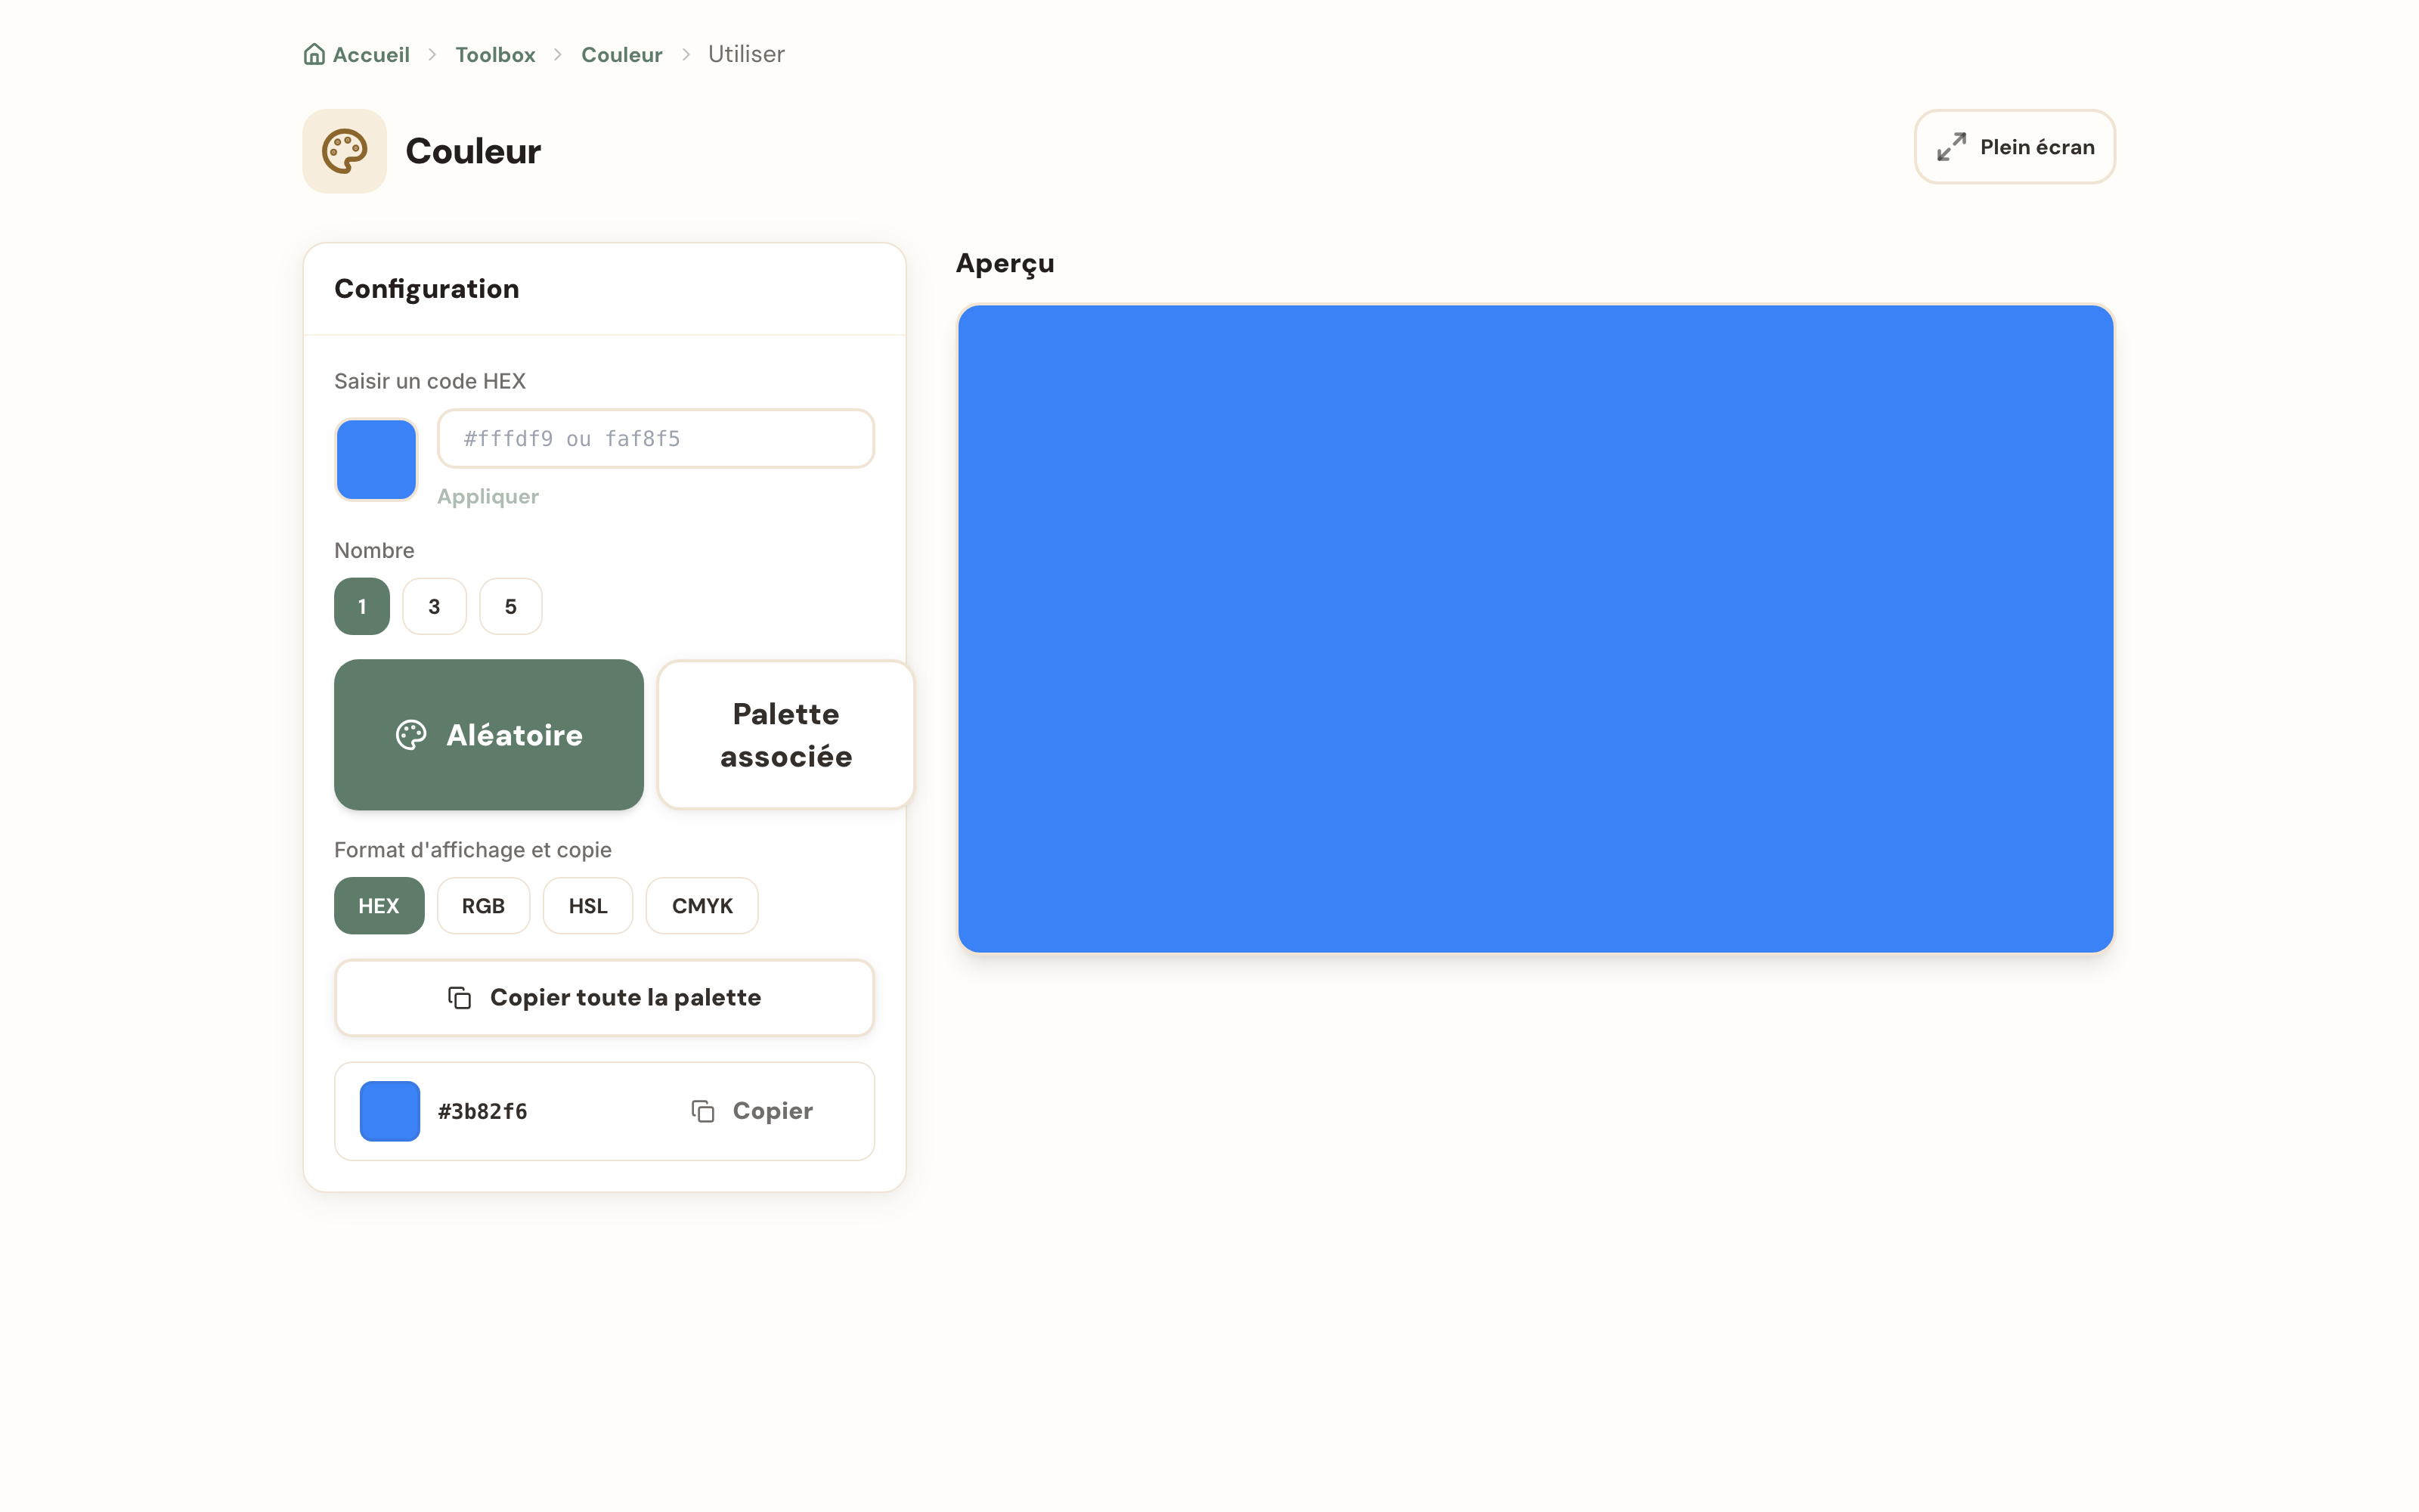Screen dimensions: 2419x1512
Task: Click the #3b82f6 hex value text
Action: (x=483, y=1112)
